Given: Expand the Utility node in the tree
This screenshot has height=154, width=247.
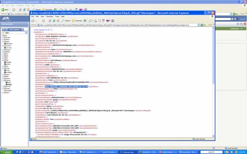Looking at the screenshot, I should point(3,93).
